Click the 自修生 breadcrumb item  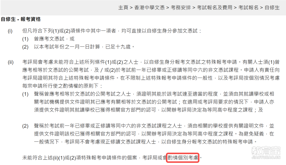[272, 8]
